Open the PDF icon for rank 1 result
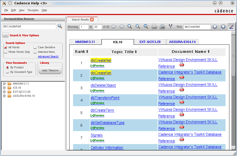This screenshot has height=156, width=237. tap(182, 65)
